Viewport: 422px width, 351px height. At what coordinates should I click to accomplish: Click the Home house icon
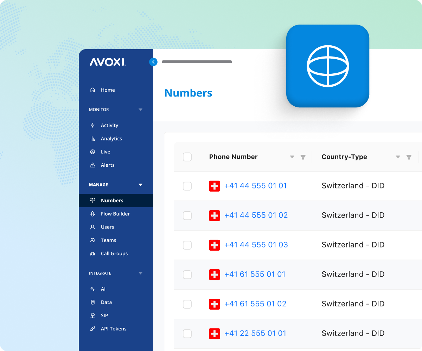92,90
